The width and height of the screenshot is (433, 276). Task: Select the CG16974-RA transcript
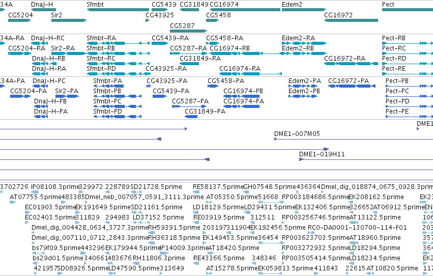250,74
